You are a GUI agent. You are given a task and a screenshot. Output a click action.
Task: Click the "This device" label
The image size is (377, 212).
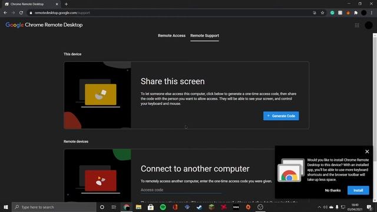tap(72, 54)
